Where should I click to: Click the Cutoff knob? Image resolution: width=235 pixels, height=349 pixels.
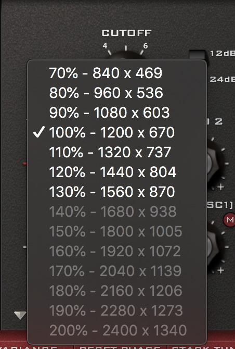(126, 56)
